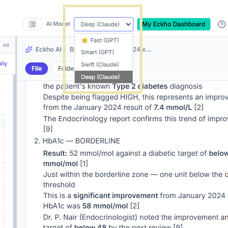This screenshot has width=228, height=228.
Task: Click the bold text 'significant improvement'
Action: point(116,196)
